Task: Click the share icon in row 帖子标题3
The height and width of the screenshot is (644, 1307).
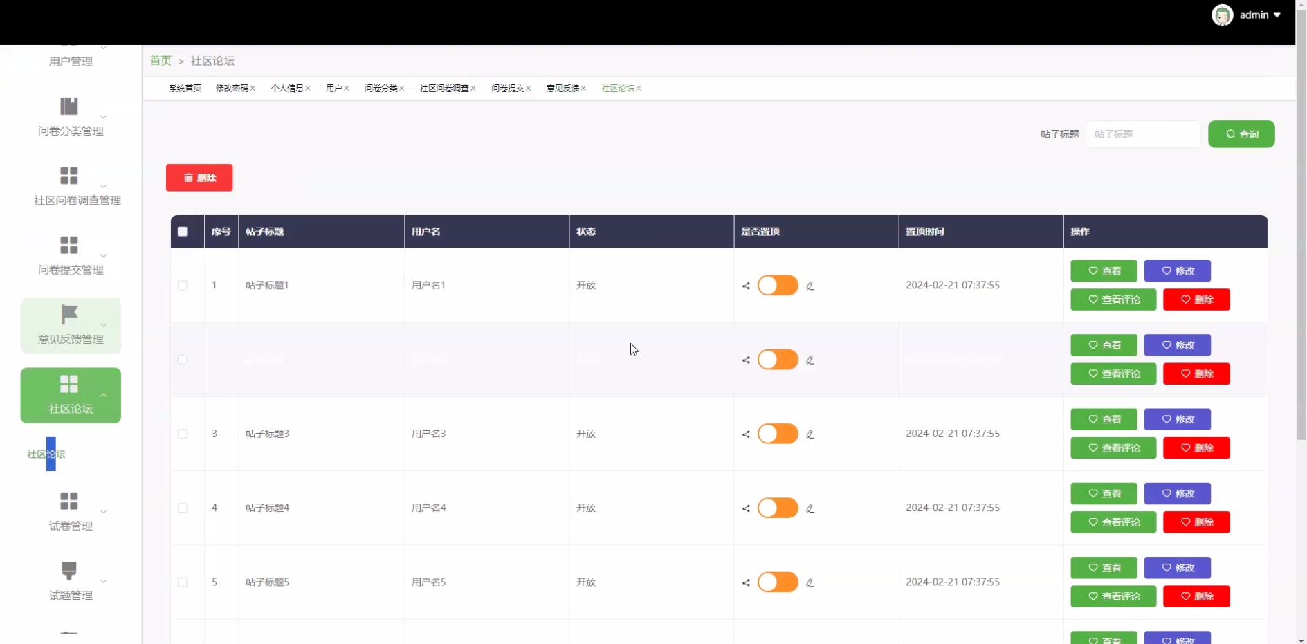Action: point(746,434)
